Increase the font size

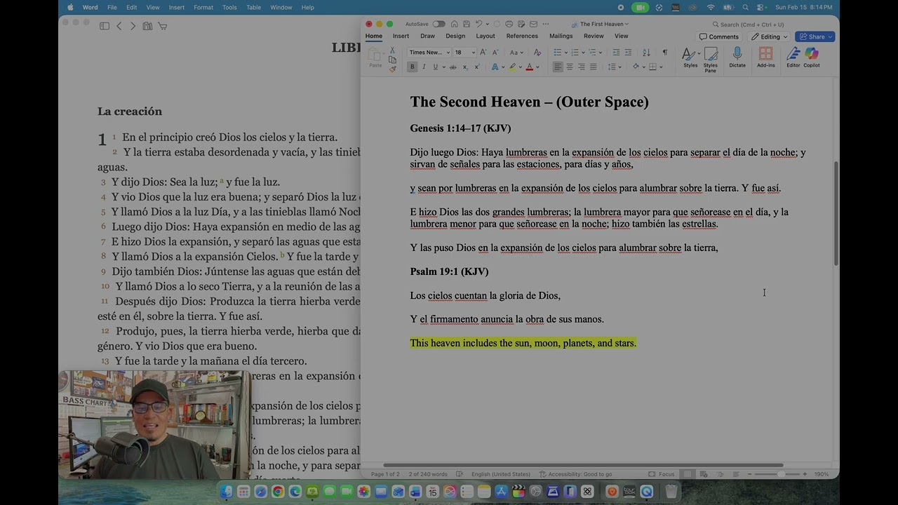coord(483,53)
